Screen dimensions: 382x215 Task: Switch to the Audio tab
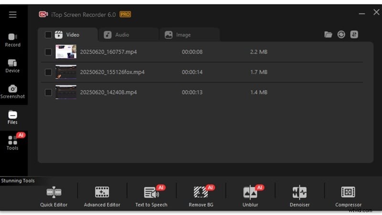click(x=128, y=35)
